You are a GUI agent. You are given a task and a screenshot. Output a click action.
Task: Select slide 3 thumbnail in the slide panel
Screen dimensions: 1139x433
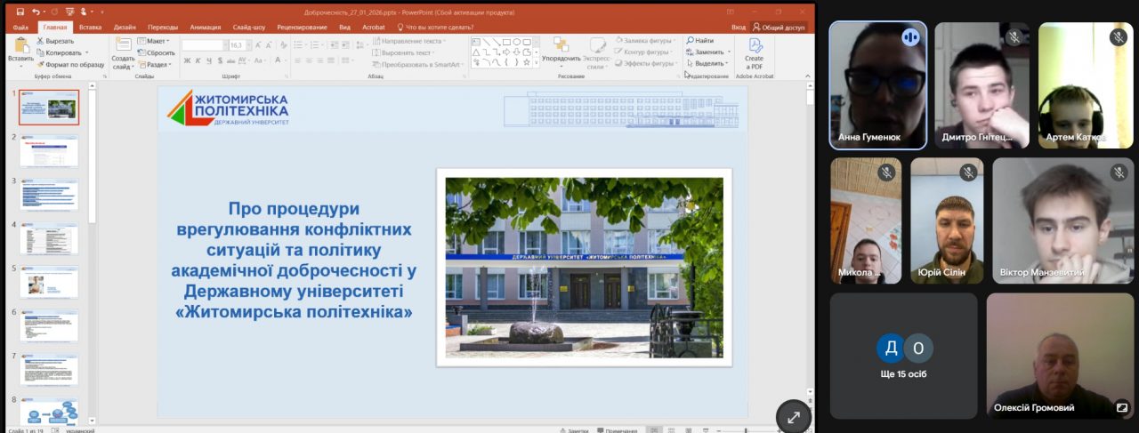(49, 194)
